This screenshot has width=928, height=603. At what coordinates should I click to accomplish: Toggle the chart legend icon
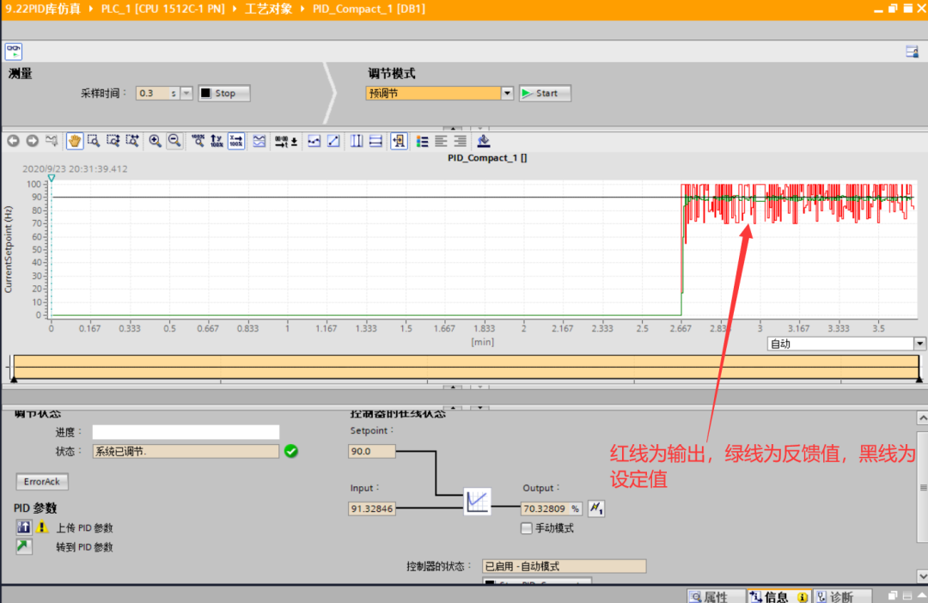[422, 141]
